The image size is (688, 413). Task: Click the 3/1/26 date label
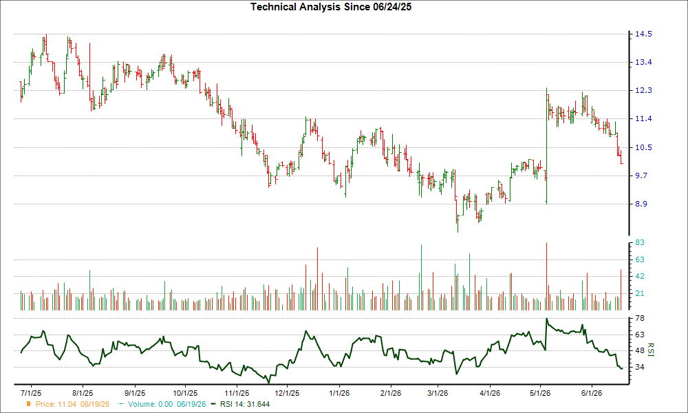pos(438,393)
